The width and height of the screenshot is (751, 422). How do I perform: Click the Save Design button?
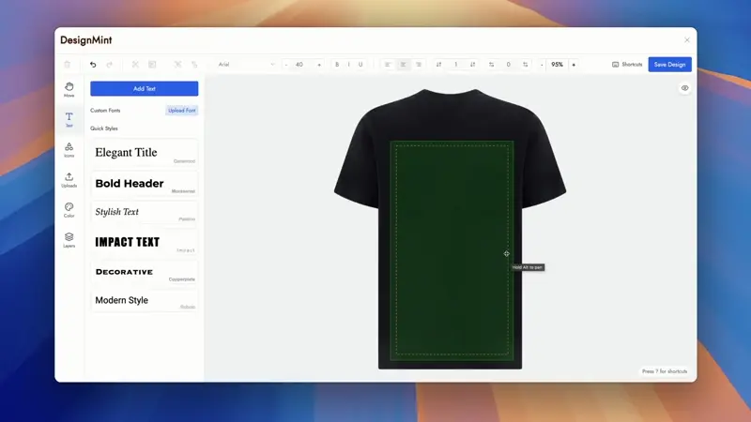click(x=669, y=64)
